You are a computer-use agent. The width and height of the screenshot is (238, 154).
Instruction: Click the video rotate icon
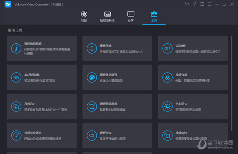pos(167,135)
